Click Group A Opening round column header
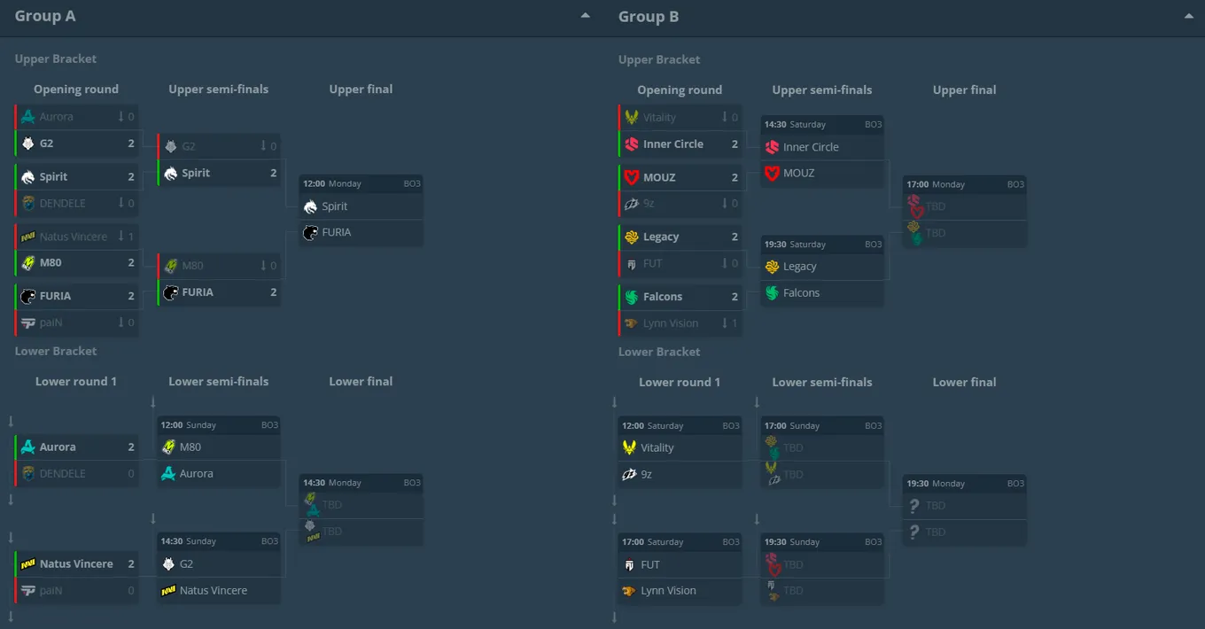 coord(76,89)
